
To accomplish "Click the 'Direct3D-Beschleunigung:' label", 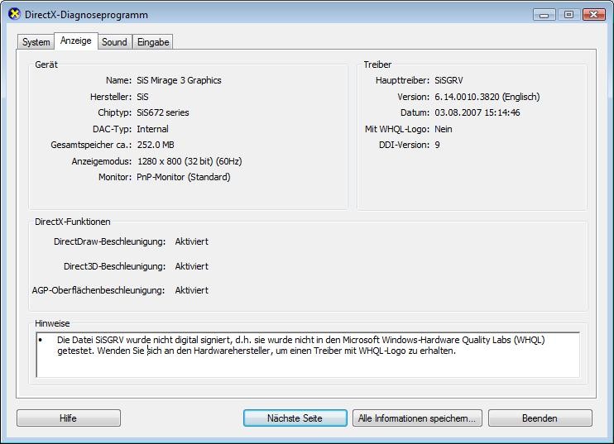I will [114, 266].
